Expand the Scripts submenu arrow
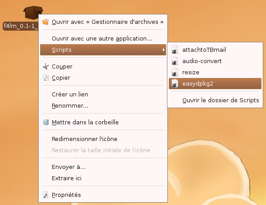The height and width of the screenshot is (205, 266). coord(163,50)
